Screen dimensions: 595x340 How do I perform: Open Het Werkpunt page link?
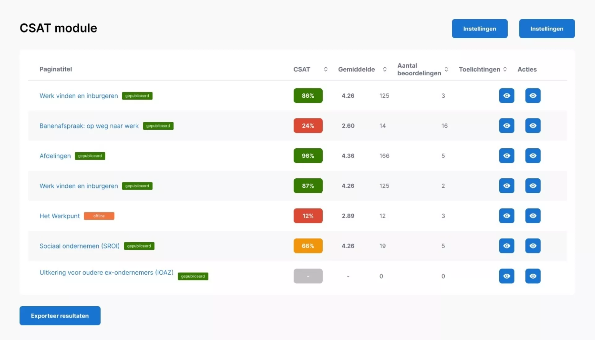point(59,216)
